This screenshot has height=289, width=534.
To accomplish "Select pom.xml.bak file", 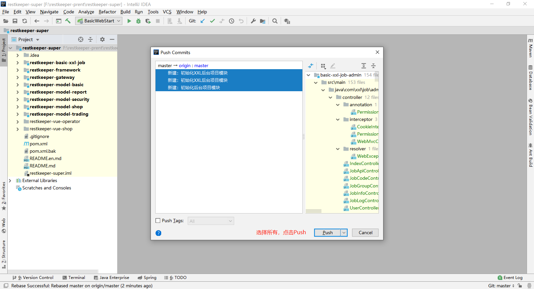I will [43, 151].
